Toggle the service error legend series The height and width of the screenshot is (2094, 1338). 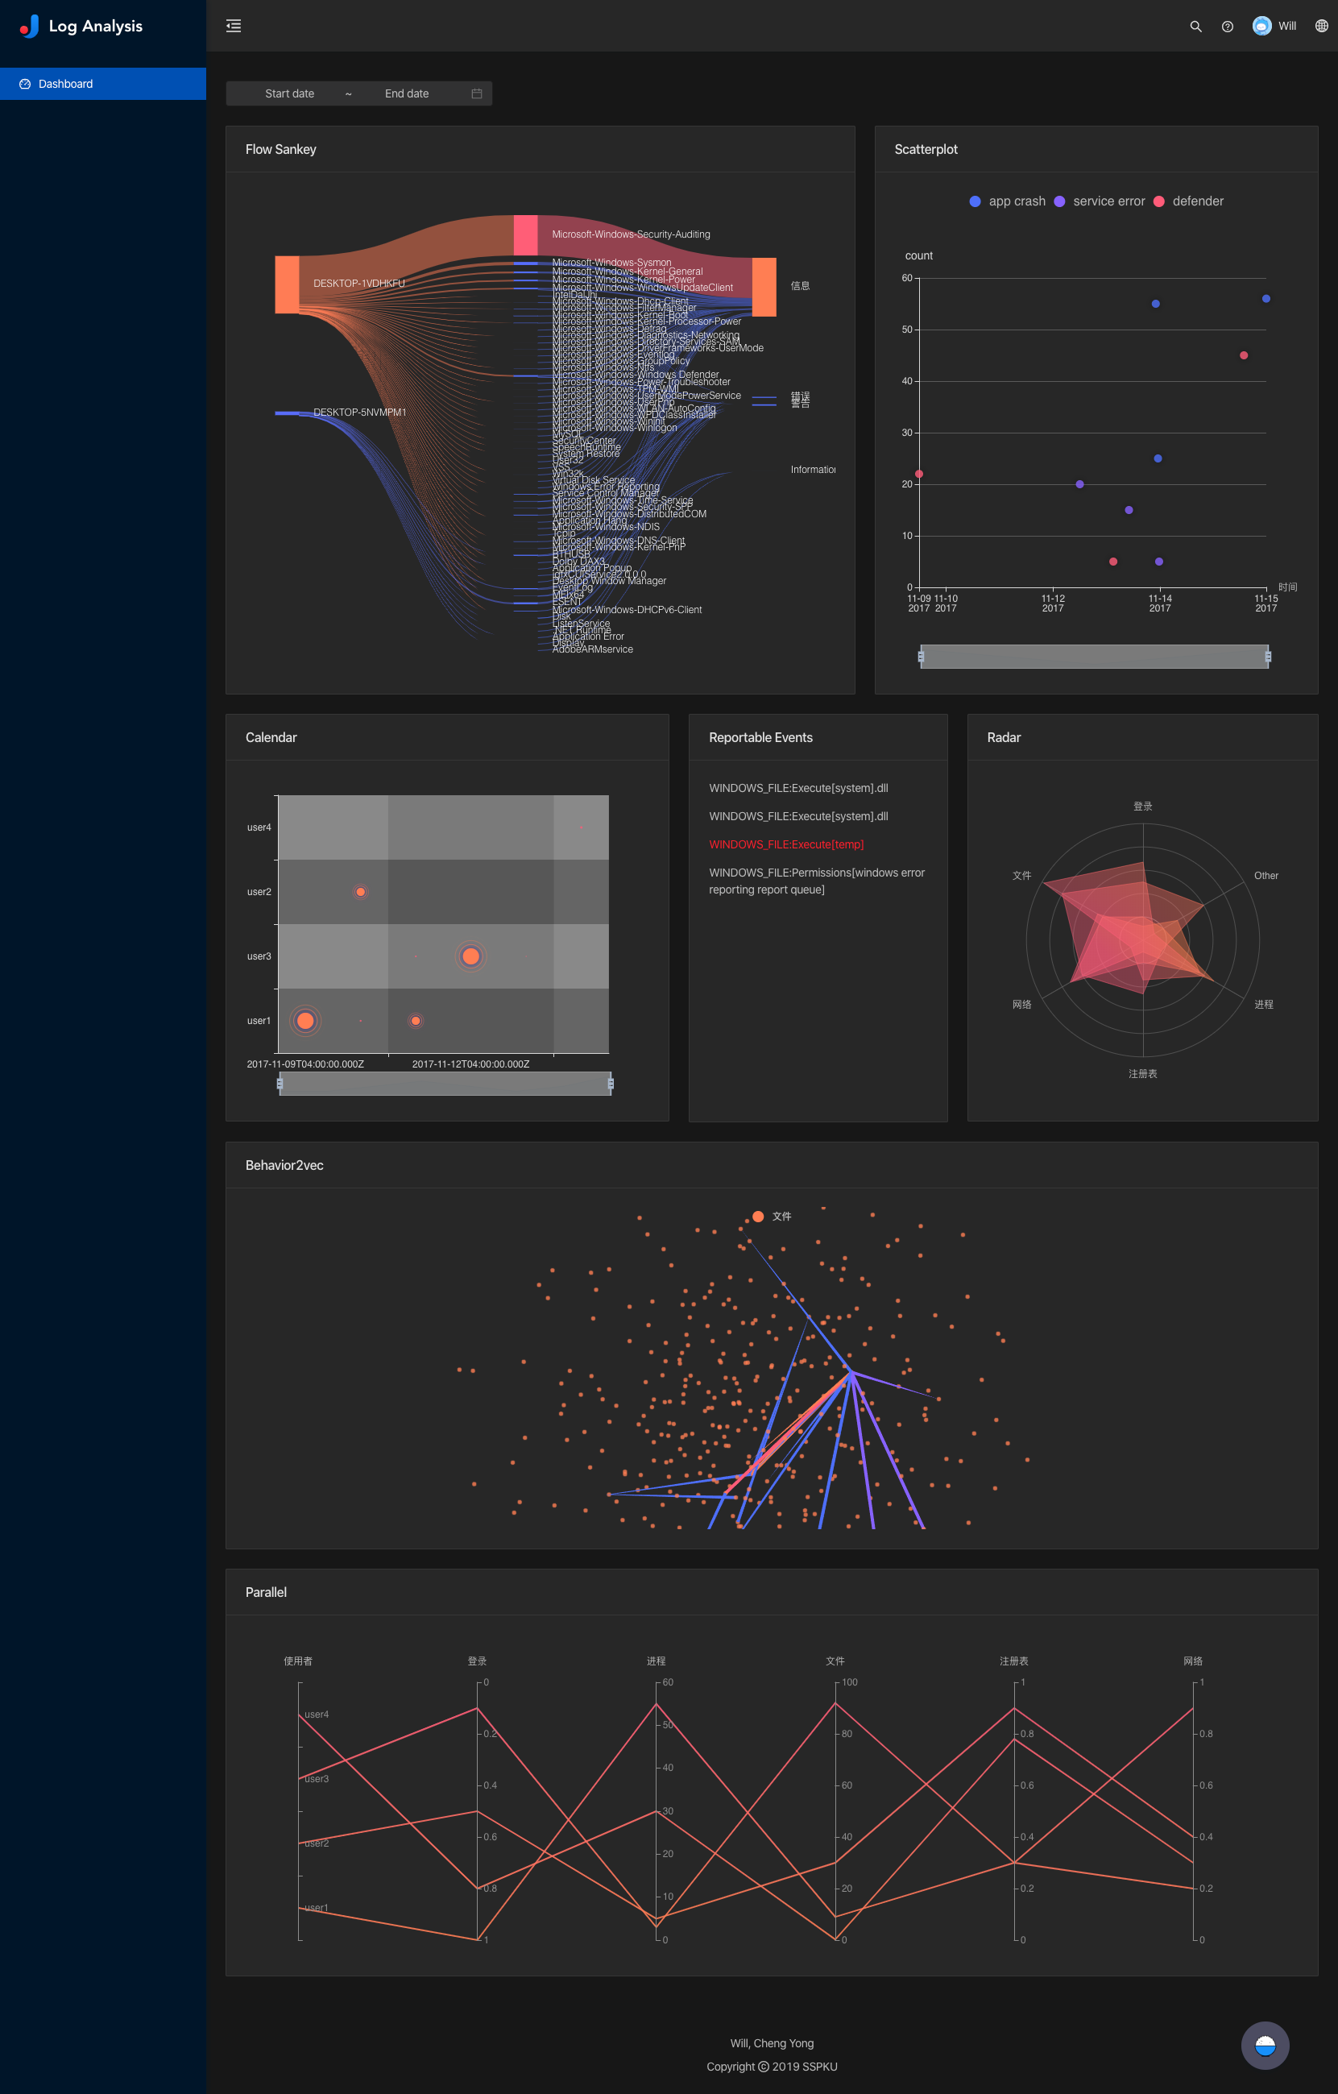(x=1099, y=201)
